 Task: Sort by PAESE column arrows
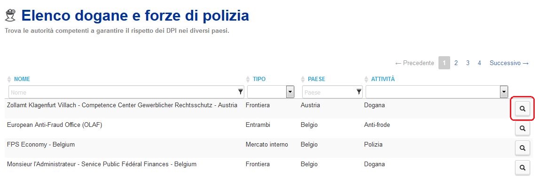pyautogui.click(x=304, y=79)
